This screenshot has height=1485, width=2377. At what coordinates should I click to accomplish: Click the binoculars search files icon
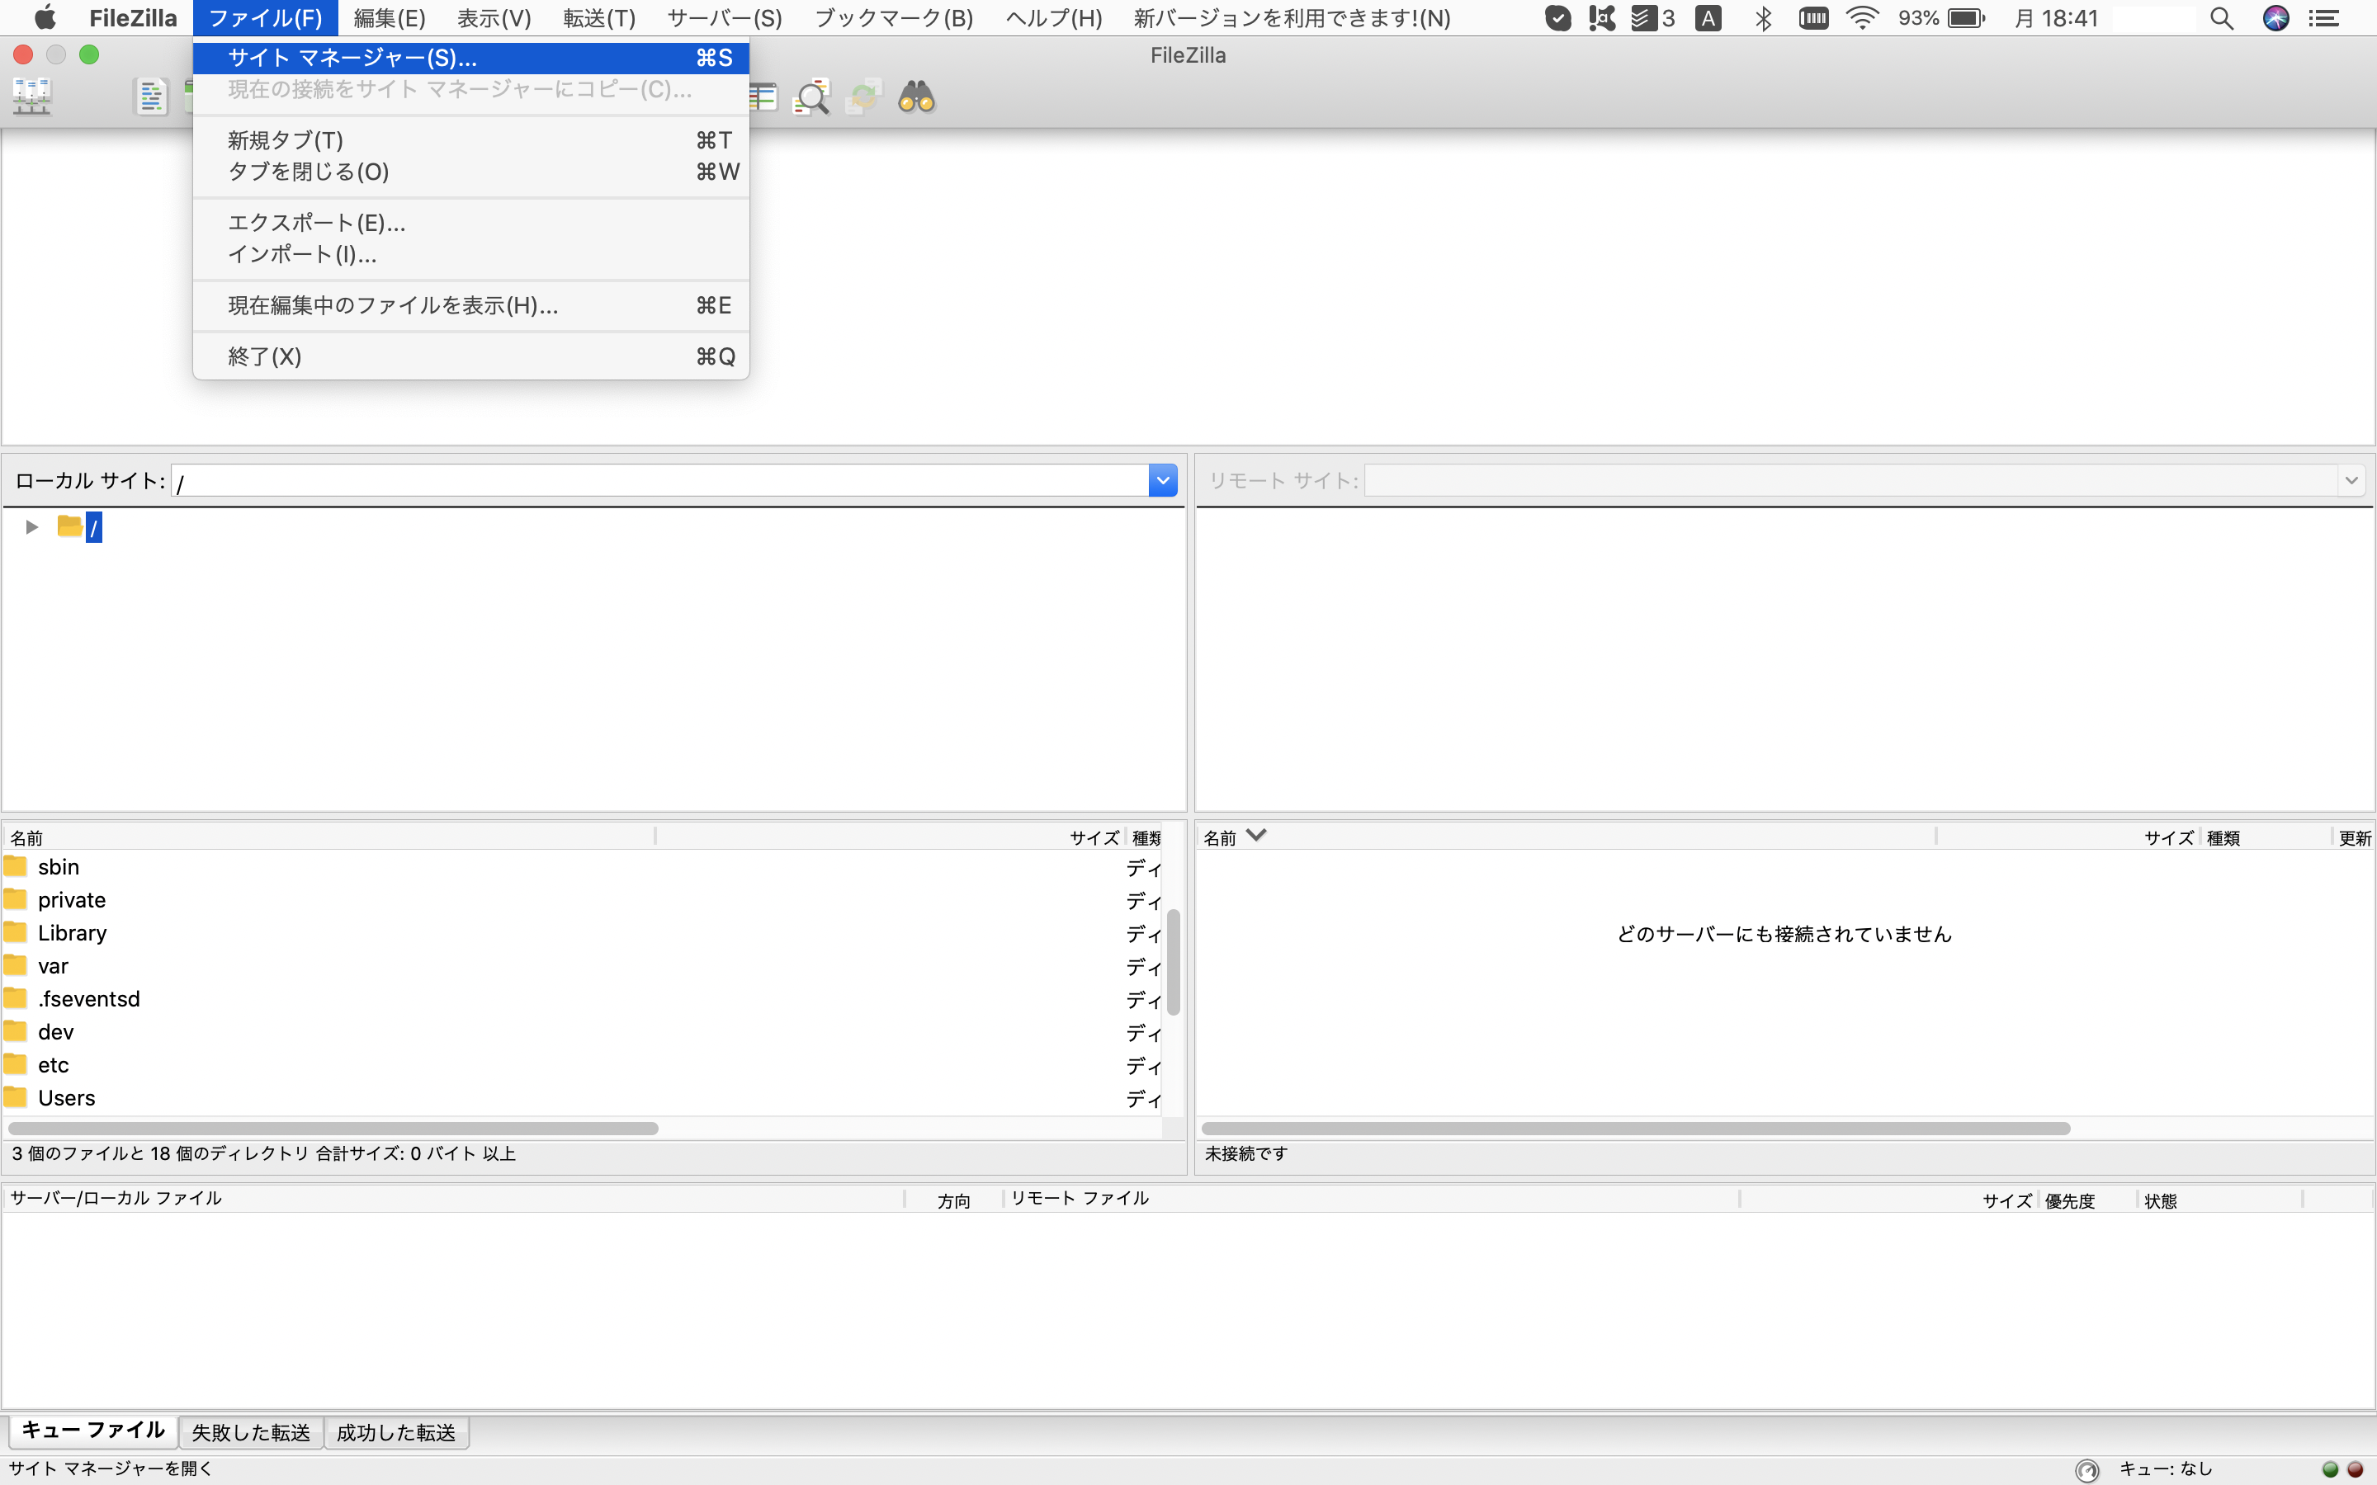tap(916, 97)
